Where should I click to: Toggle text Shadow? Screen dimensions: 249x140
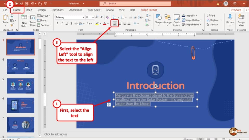[x=71, y=23]
